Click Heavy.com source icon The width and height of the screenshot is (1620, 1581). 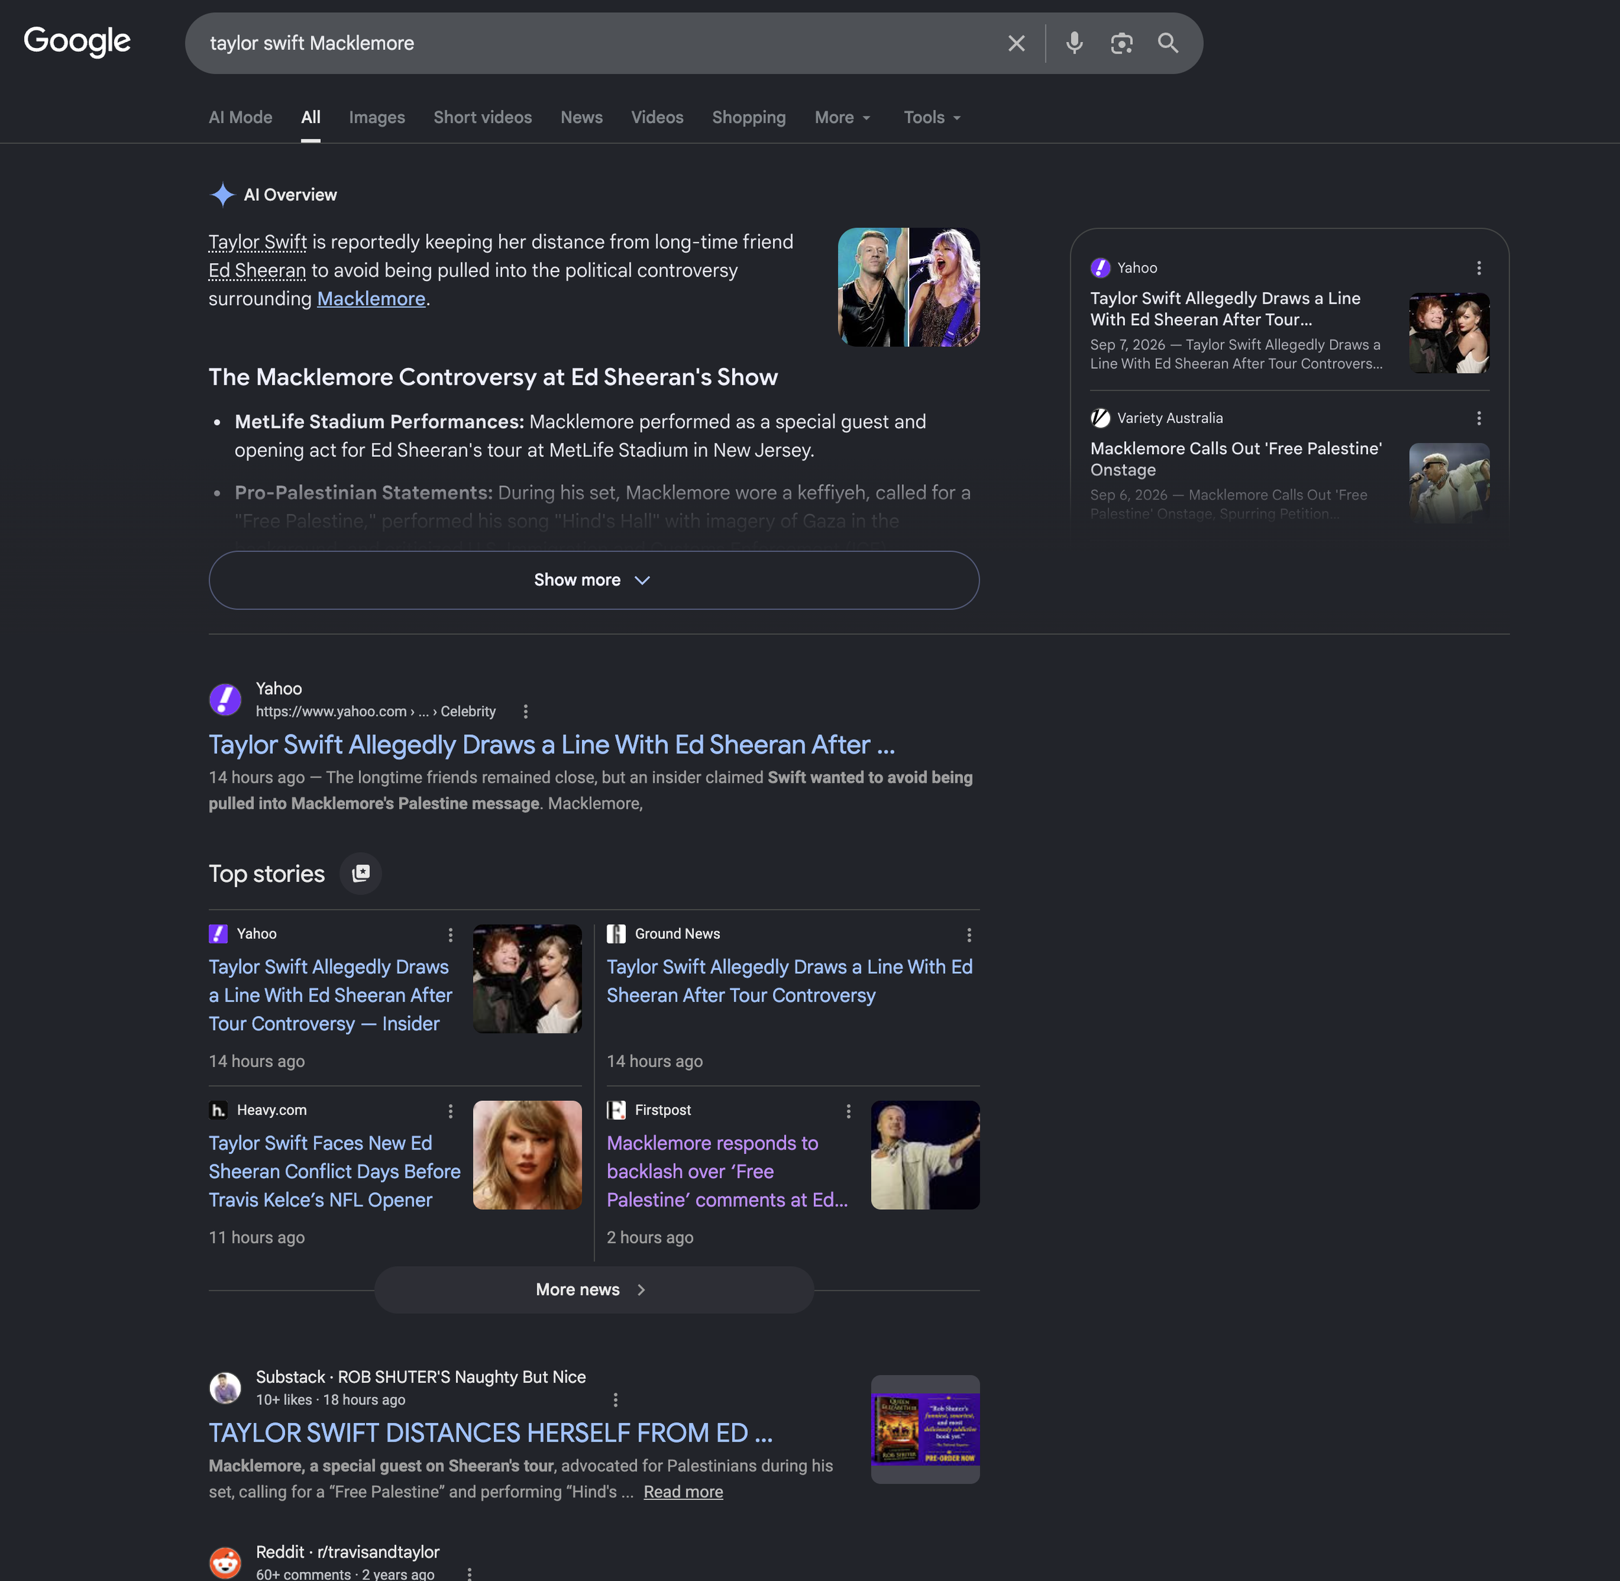point(218,1110)
